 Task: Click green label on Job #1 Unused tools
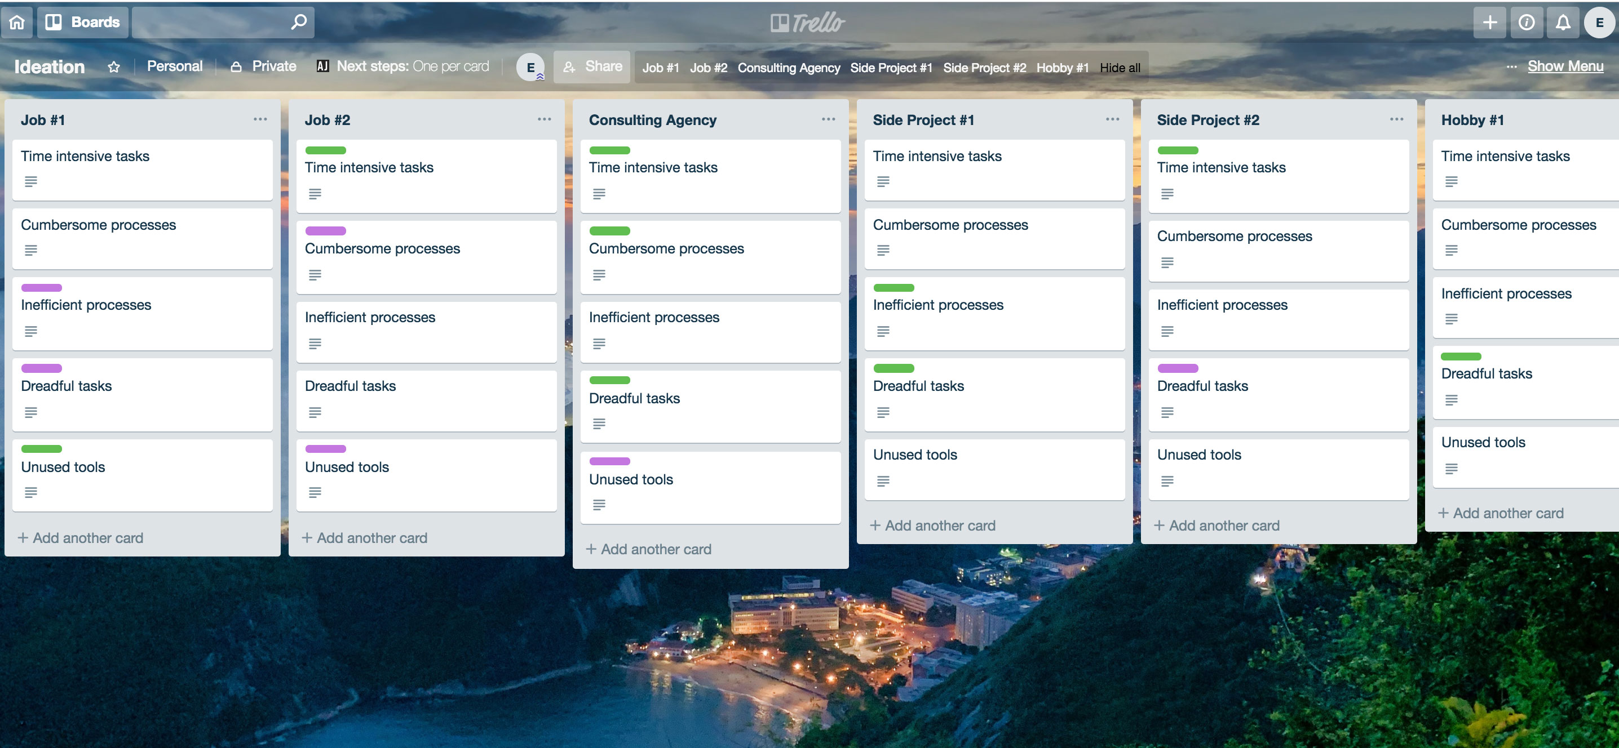(x=42, y=449)
